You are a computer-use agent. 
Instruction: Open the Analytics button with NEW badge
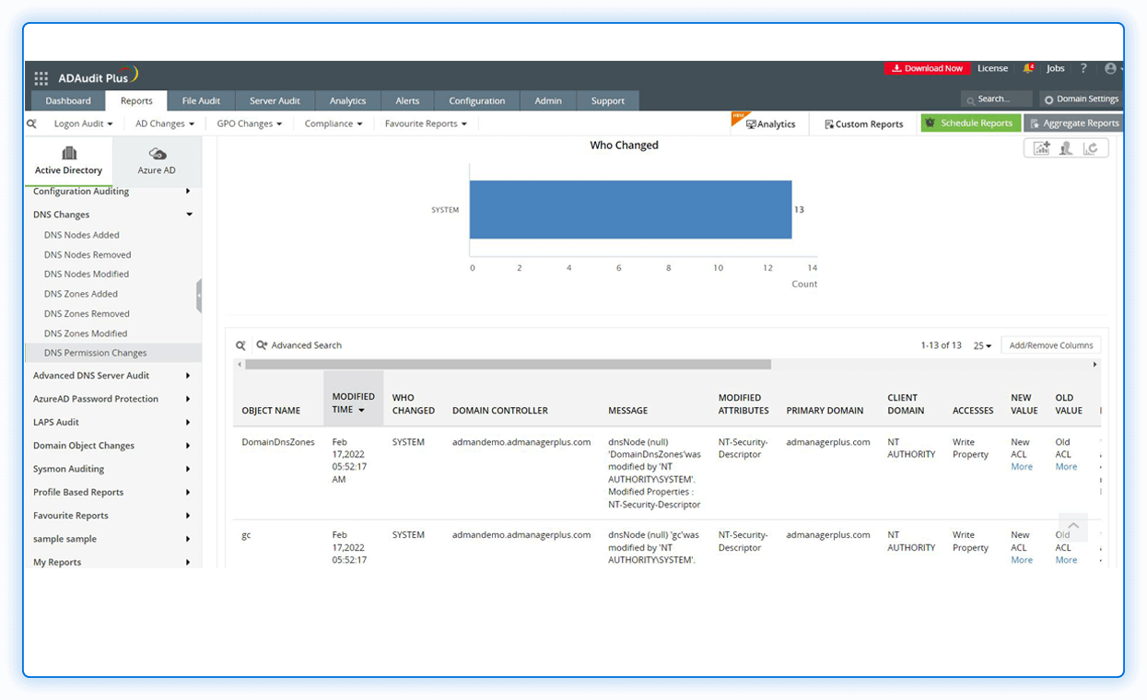770,123
